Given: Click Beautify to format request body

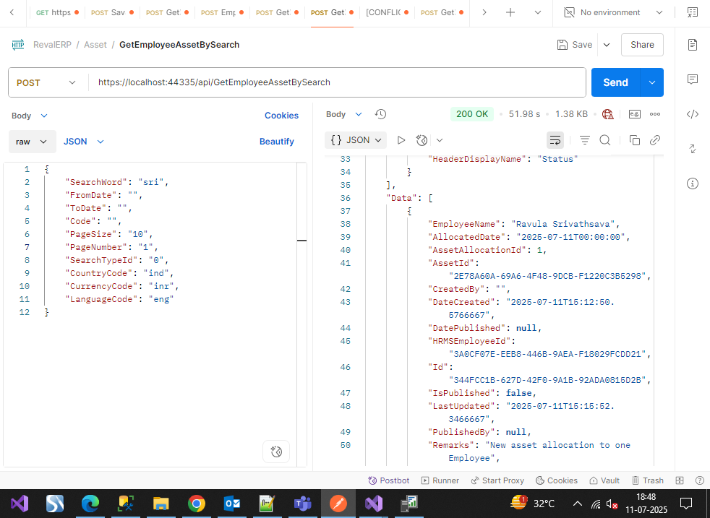Looking at the screenshot, I should [x=276, y=142].
